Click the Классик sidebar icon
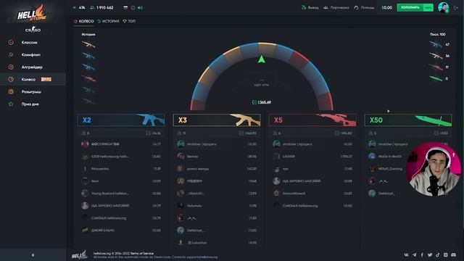The width and height of the screenshot is (464, 261). [x=11, y=42]
